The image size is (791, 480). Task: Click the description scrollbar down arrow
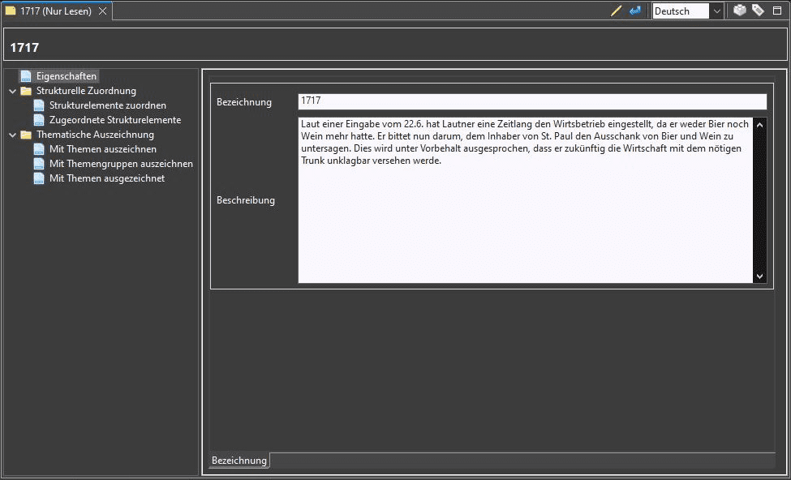click(x=759, y=276)
